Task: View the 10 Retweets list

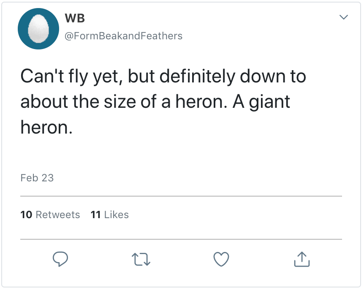Action: (50, 215)
